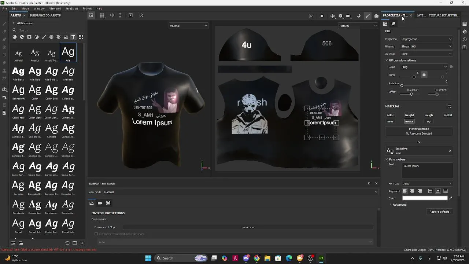The image size is (469, 264).
Task: Expand the All libraries tree
Action: (x=14, y=23)
